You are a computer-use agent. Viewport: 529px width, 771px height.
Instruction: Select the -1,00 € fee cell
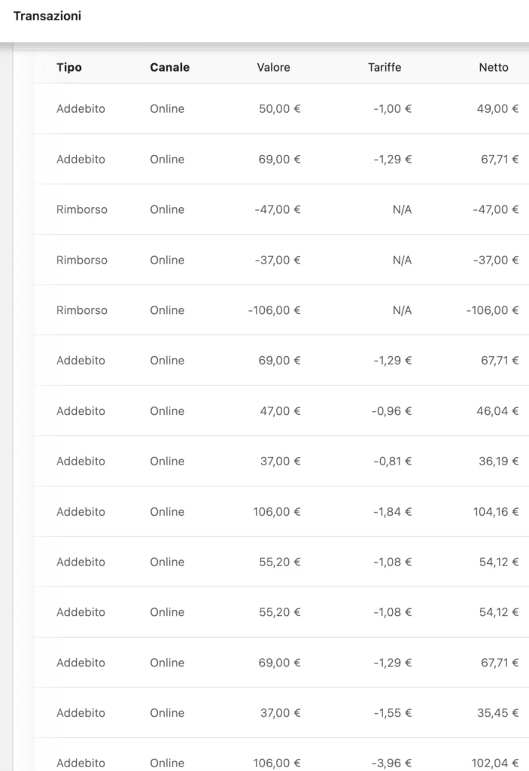click(392, 108)
